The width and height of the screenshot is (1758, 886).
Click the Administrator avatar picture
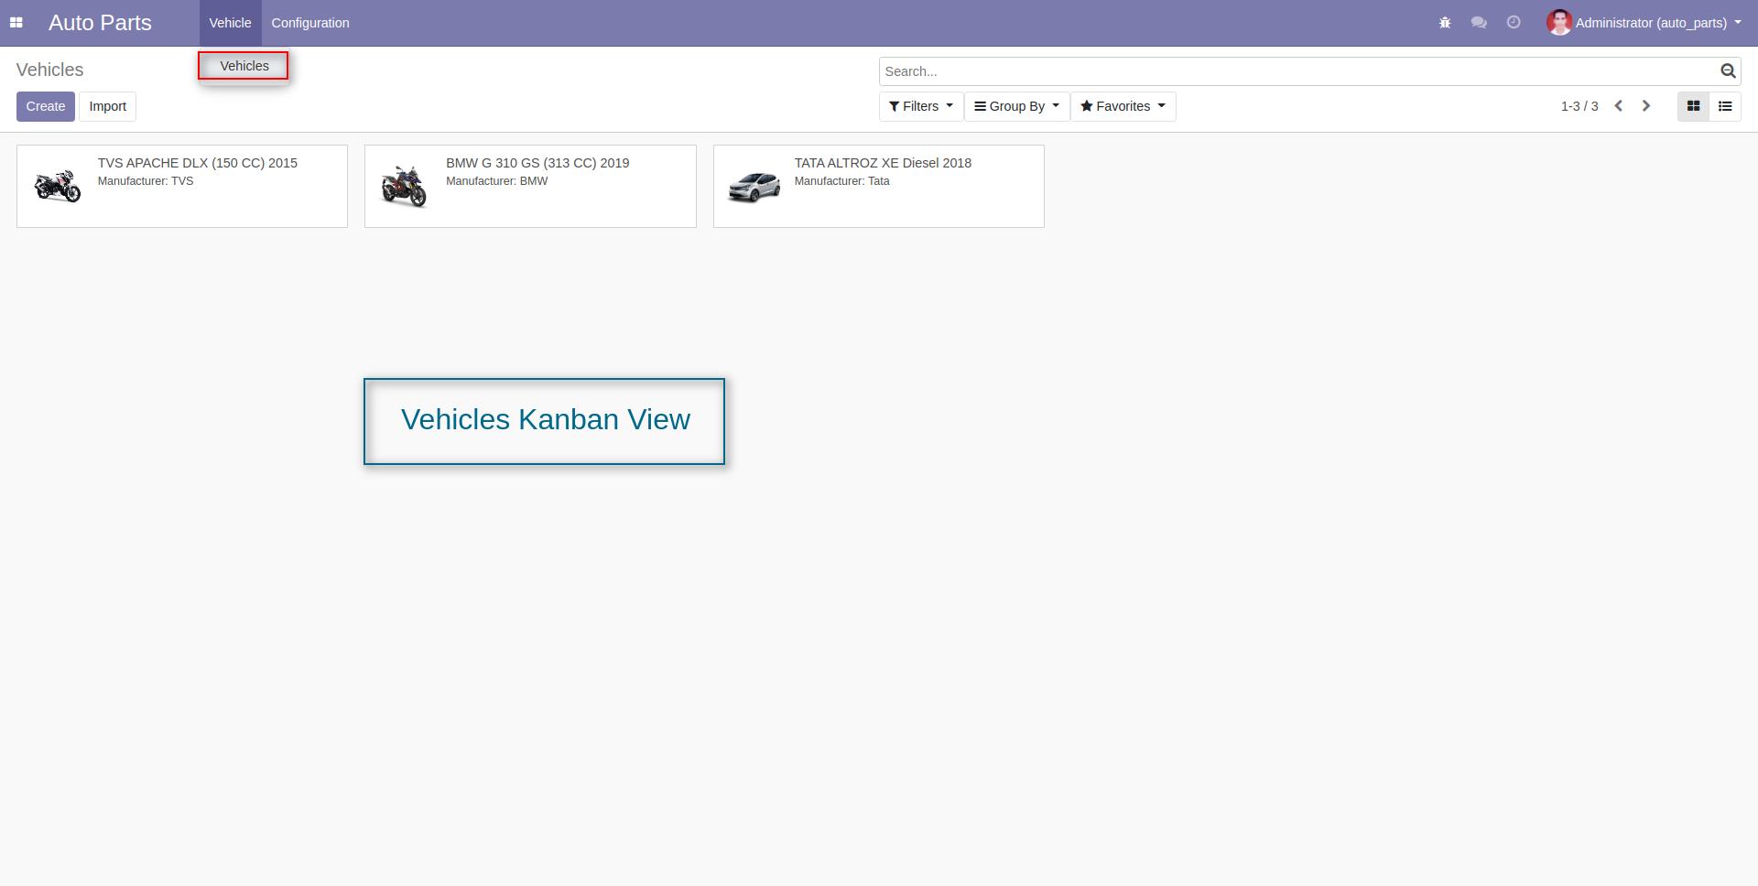tap(1559, 23)
